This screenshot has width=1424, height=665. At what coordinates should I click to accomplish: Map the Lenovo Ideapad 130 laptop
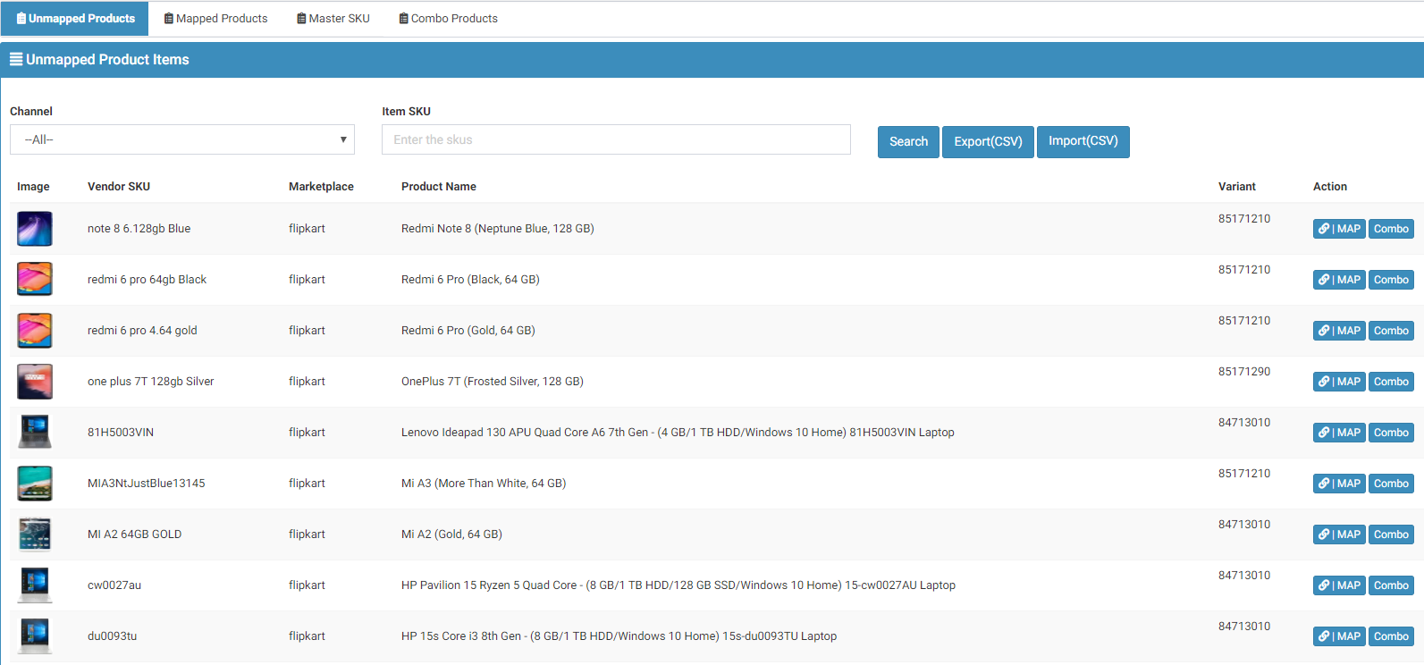1338,433
